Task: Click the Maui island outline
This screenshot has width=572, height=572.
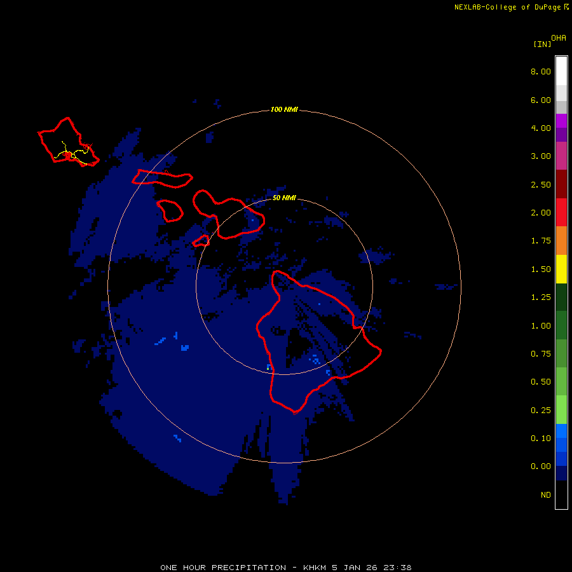Action: click(229, 215)
